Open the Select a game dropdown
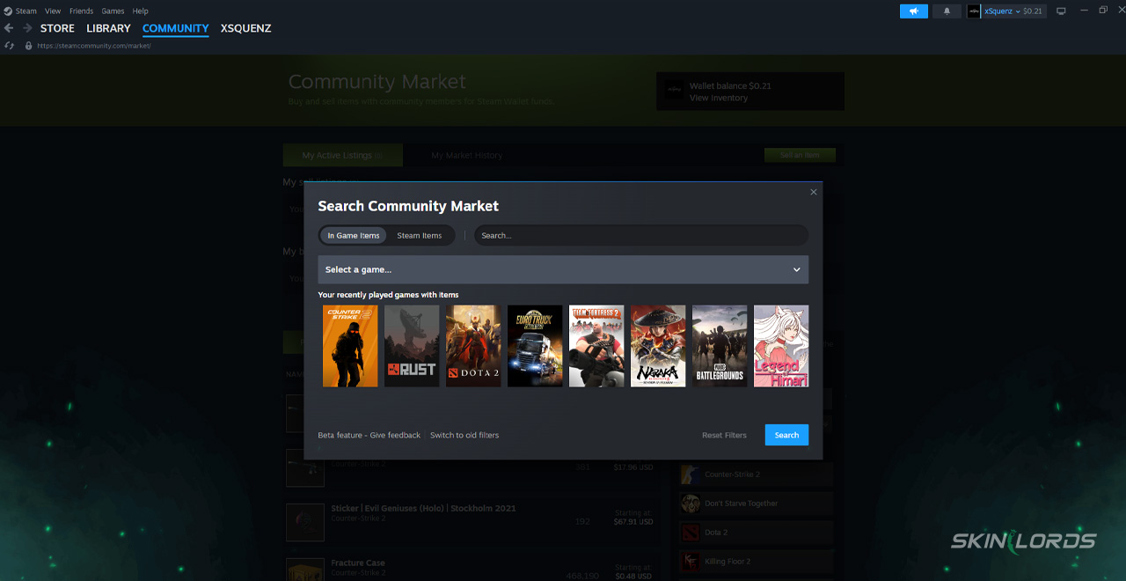1126x581 pixels. [x=563, y=269]
